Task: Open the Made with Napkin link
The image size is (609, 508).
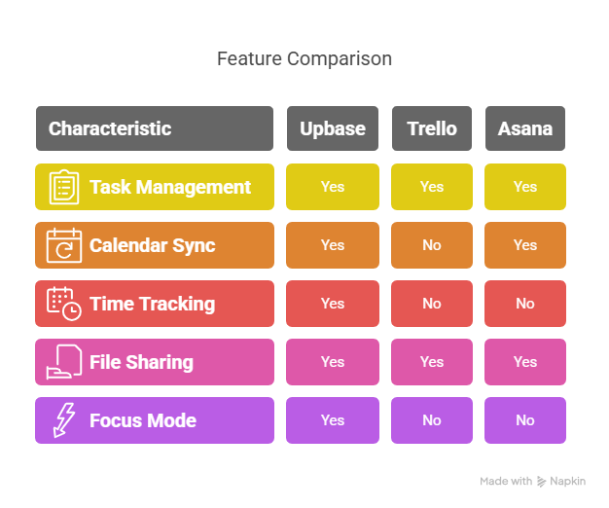Action: [x=532, y=482]
